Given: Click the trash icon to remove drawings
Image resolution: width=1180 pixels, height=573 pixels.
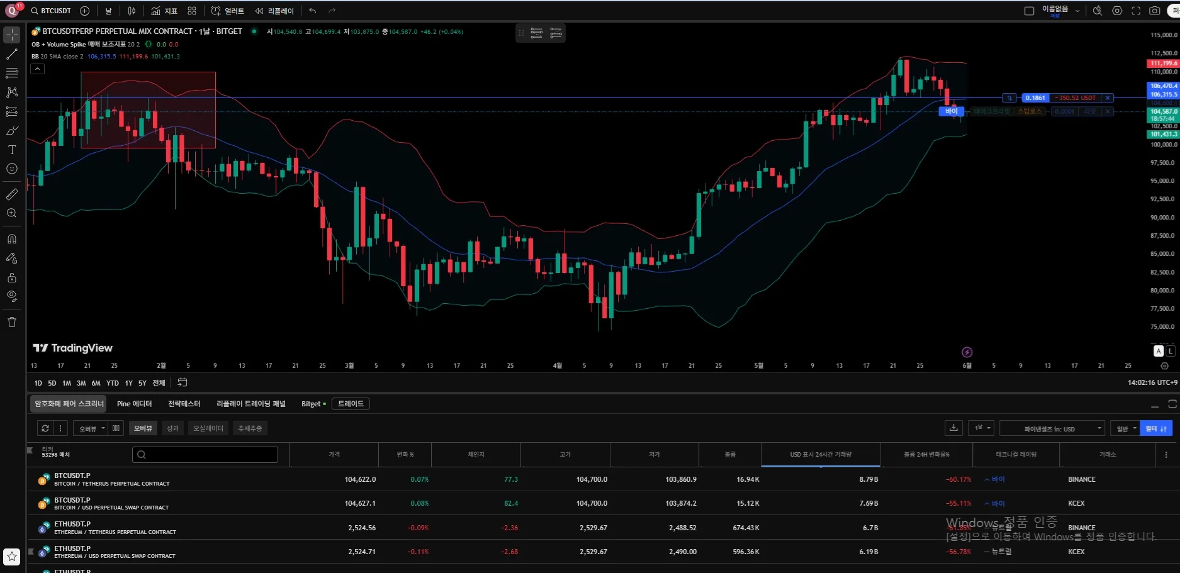Looking at the screenshot, I should point(12,322).
